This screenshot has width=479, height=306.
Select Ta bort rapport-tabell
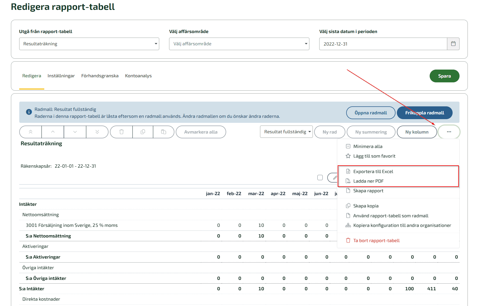[398, 240]
